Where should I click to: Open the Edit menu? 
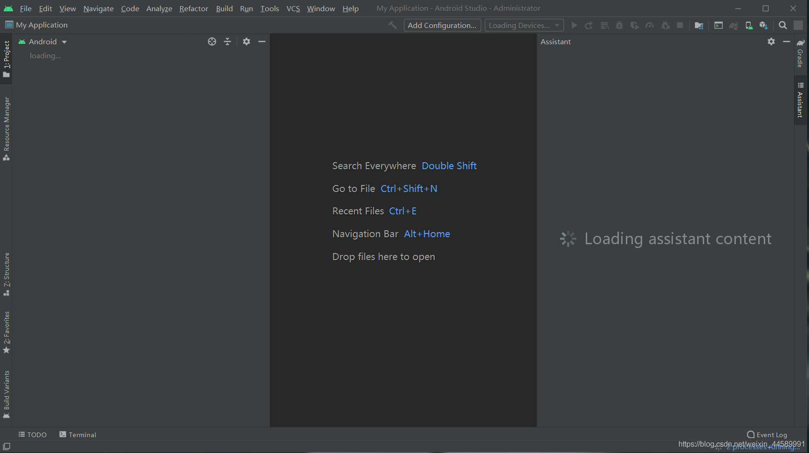(45, 8)
